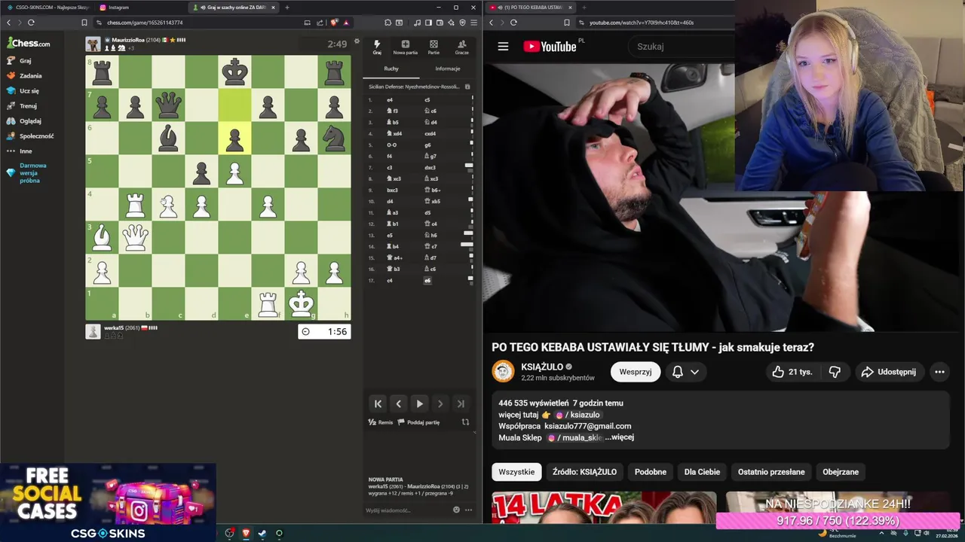Open chat options three-dot menu
This screenshot has width=965, height=542.
467,510
